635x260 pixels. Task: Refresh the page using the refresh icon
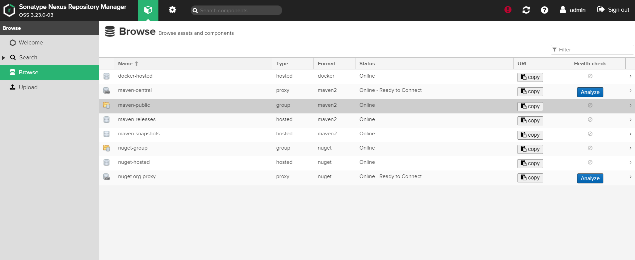coord(526,10)
